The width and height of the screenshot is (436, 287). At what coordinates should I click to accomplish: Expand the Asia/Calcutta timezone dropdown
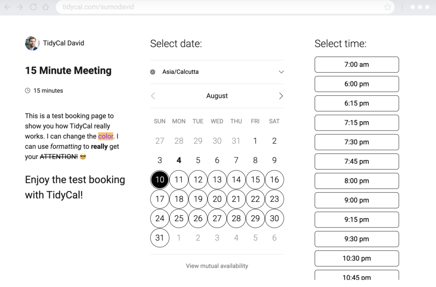coord(217,72)
